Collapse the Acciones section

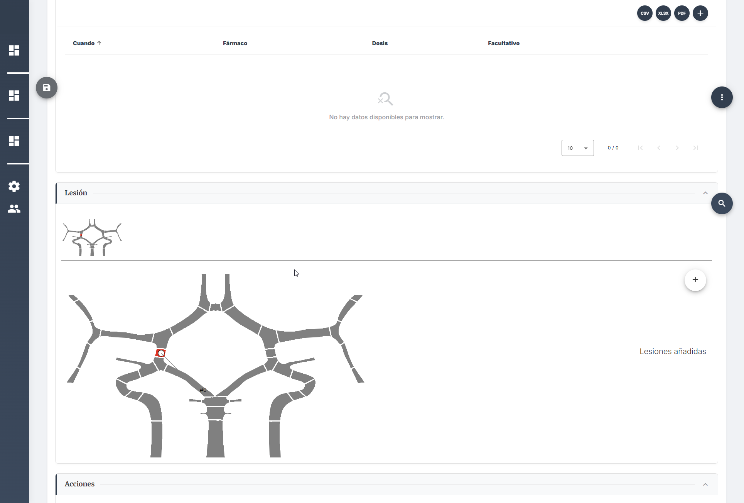(x=705, y=484)
